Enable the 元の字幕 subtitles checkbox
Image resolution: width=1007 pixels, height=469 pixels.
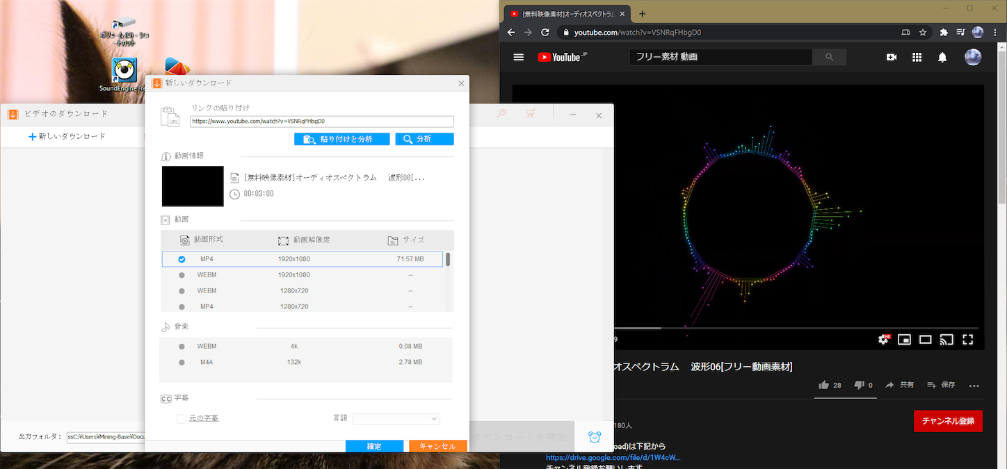coord(182,418)
